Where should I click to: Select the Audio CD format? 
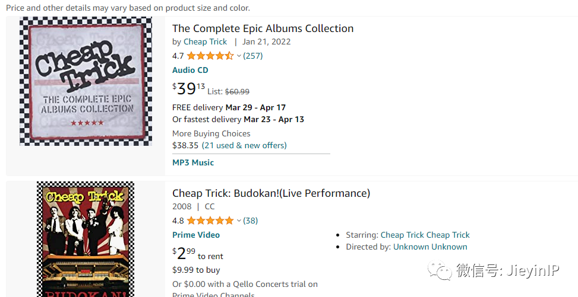coord(190,70)
